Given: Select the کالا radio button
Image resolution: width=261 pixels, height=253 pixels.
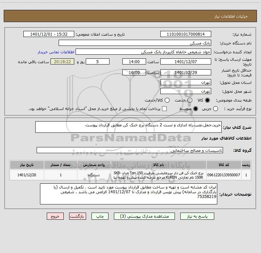Looking at the screenshot, I should pos(207,100).
